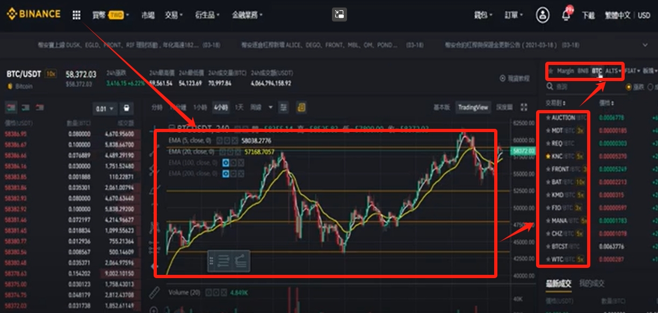
Task: Open the 繁體中文 language selector
Action: point(619,15)
